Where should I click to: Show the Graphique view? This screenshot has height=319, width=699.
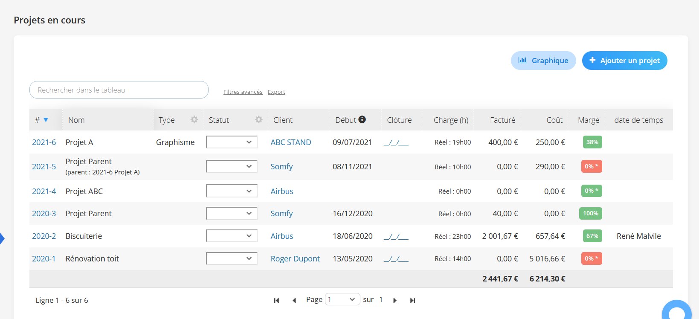(543, 61)
